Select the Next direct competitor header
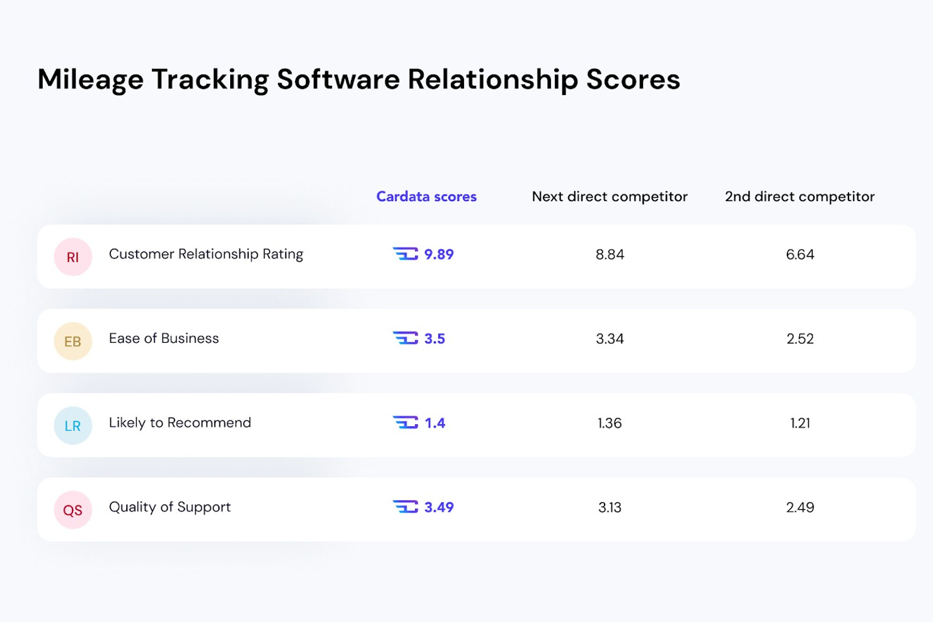The width and height of the screenshot is (933, 622). [x=610, y=197]
